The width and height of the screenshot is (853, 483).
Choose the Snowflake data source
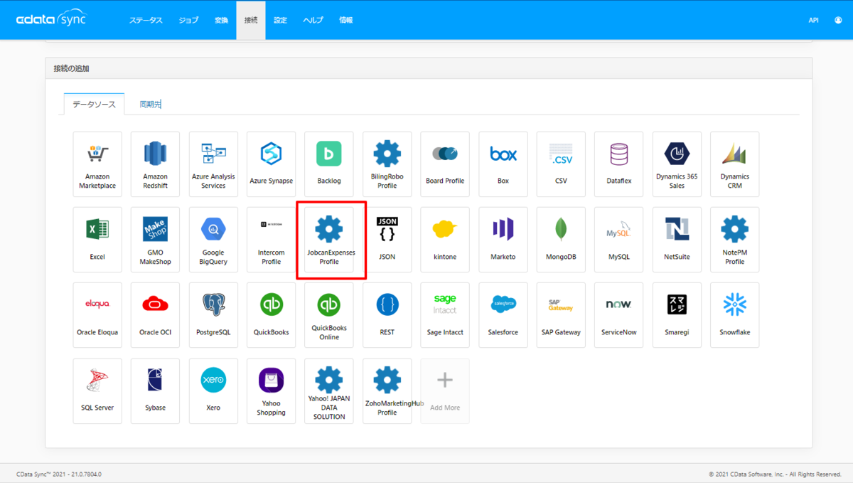tap(735, 315)
